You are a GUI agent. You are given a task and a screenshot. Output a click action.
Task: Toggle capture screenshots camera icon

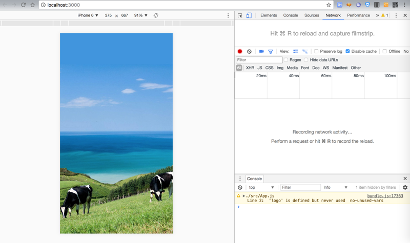tap(261, 51)
